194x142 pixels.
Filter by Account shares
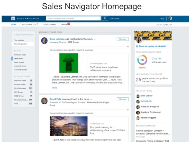click(x=20, y=70)
